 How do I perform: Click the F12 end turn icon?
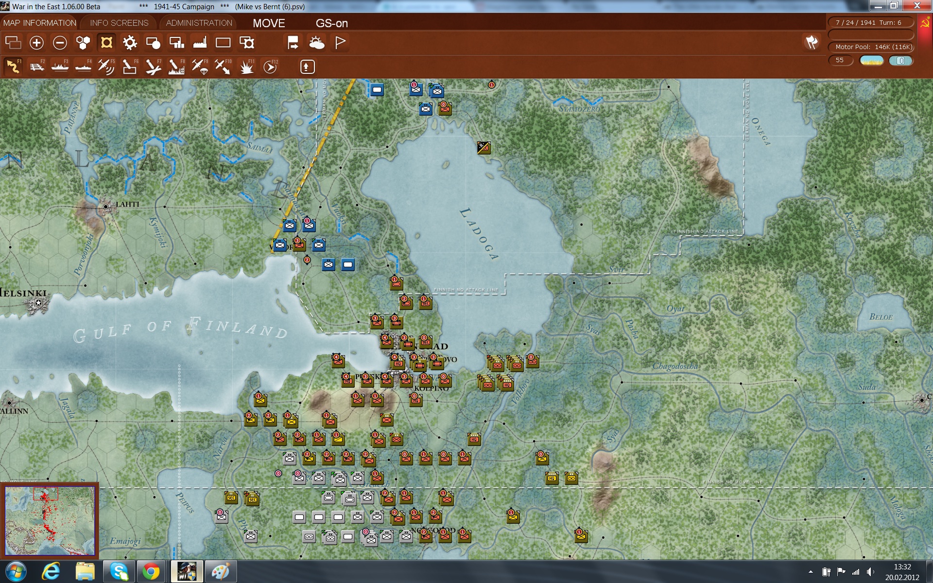point(270,67)
